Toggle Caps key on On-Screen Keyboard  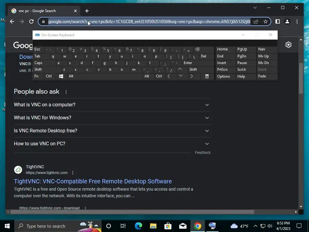click(x=44, y=63)
